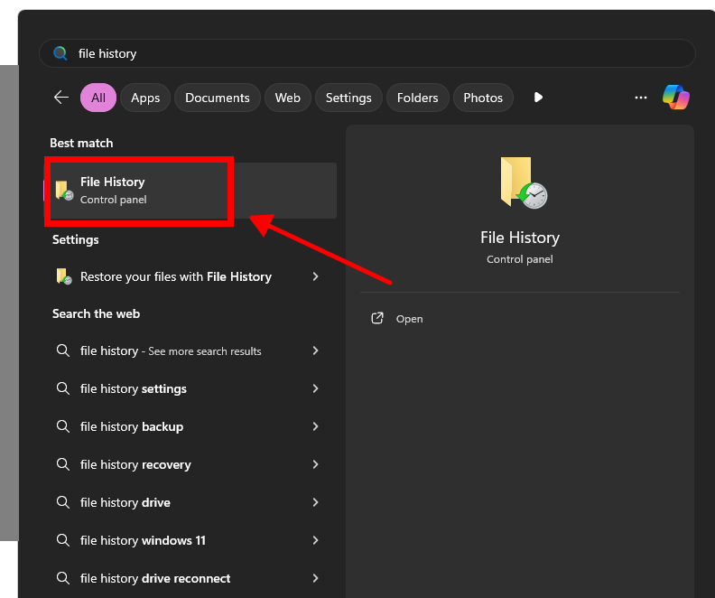
Task: Show more filter tabs with play arrow
Action: [538, 98]
